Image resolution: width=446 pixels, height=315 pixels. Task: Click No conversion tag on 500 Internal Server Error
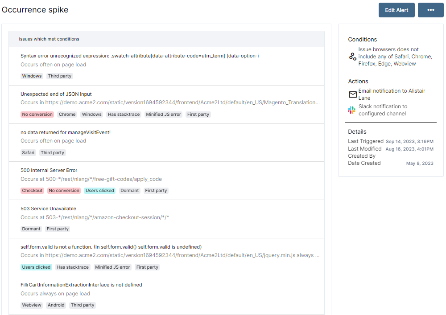point(64,191)
